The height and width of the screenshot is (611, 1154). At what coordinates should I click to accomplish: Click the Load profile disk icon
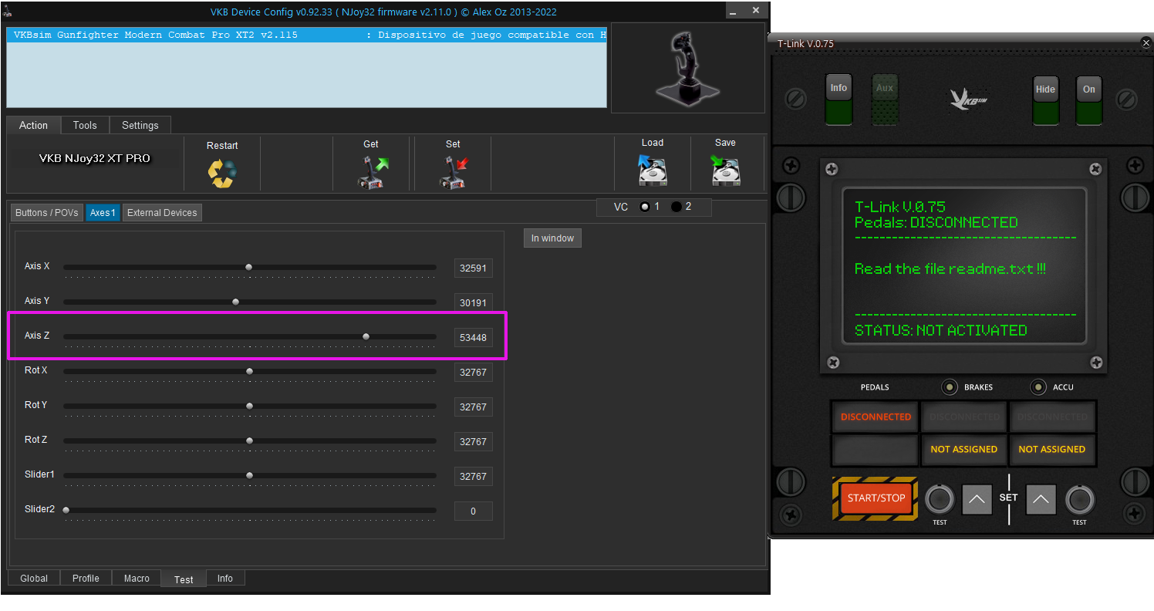(x=652, y=170)
